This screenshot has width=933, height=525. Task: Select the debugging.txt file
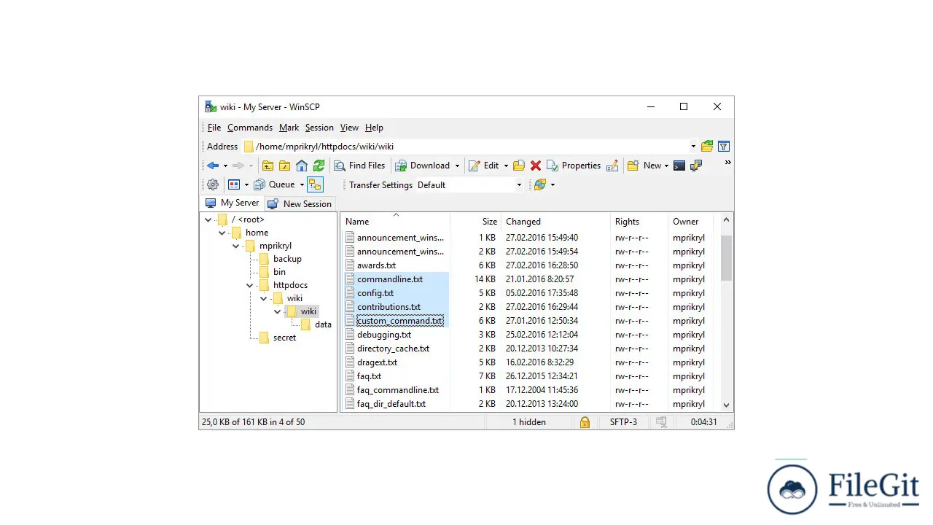(384, 335)
